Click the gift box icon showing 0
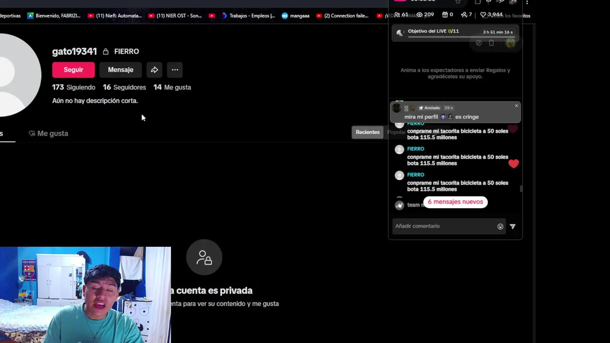 [x=445, y=15]
